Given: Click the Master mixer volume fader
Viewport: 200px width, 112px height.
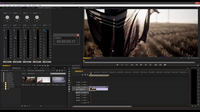Looking at the screenshot, I should pos(45,31).
